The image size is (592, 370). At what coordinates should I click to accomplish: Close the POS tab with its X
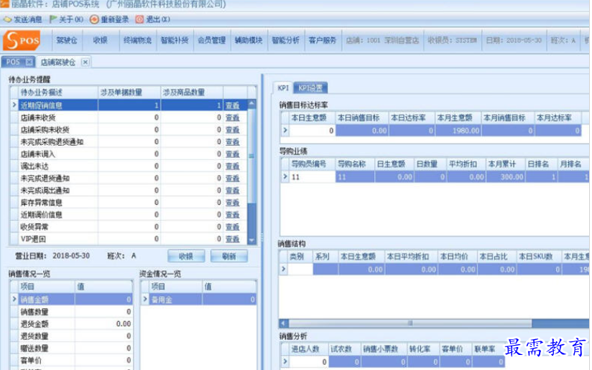[x=29, y=62]
